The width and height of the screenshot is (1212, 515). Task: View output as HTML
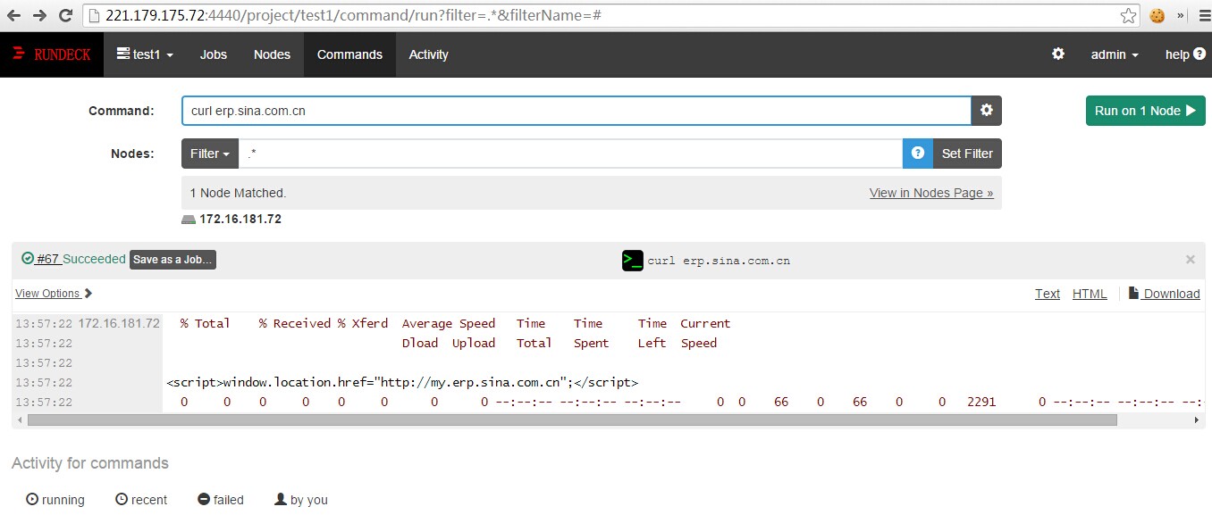coord(1090,294)
